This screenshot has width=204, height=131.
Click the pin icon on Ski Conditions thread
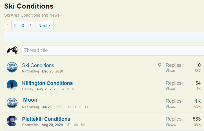[159, 65]
